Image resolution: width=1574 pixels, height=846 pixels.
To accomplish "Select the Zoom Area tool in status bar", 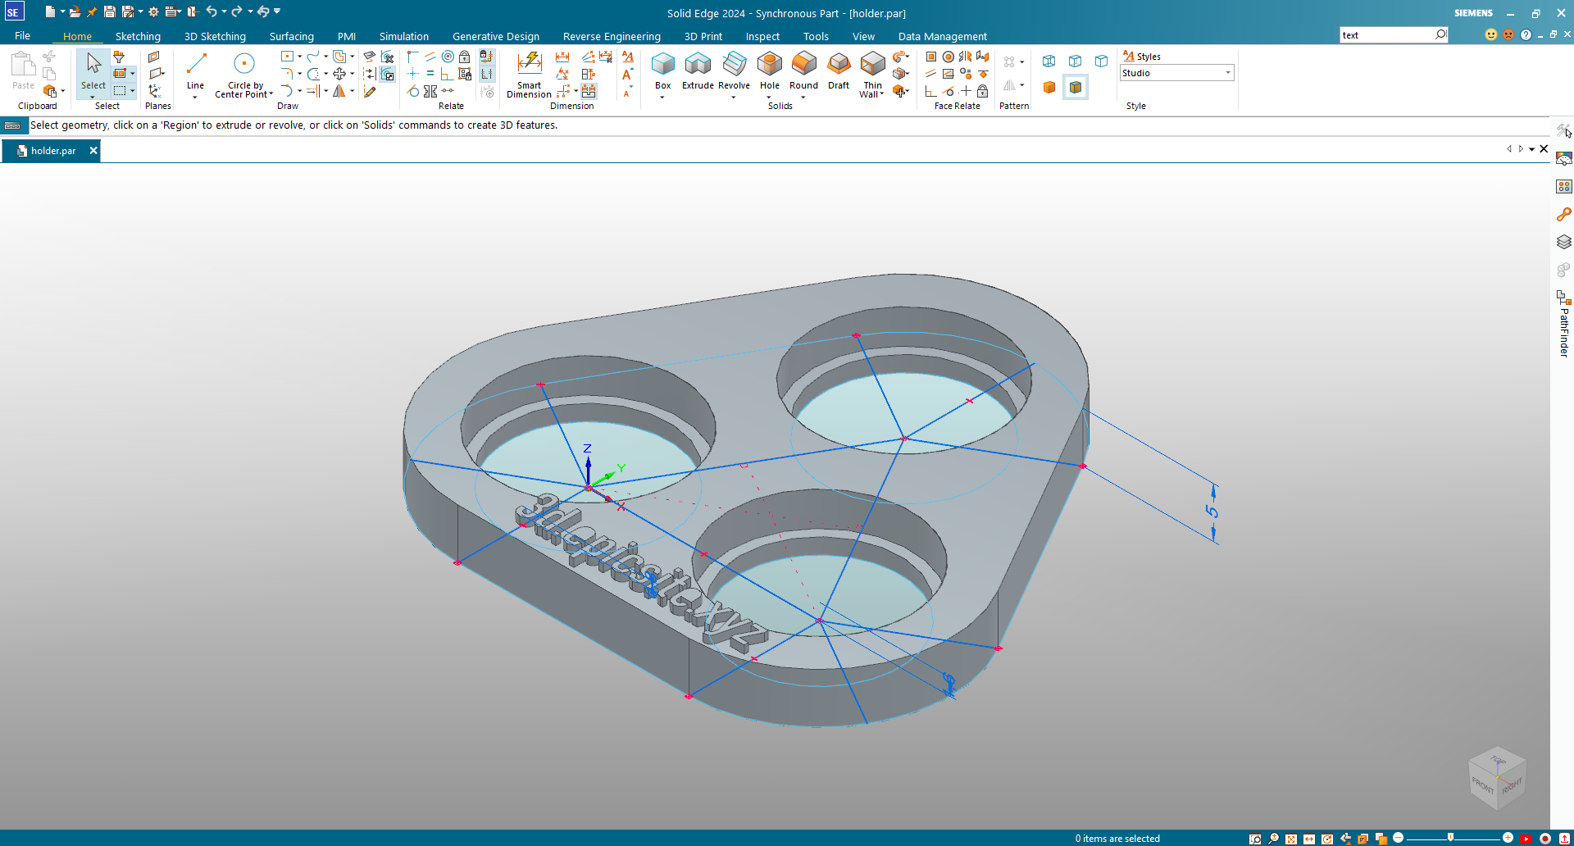I will (x=1255, y=839).
